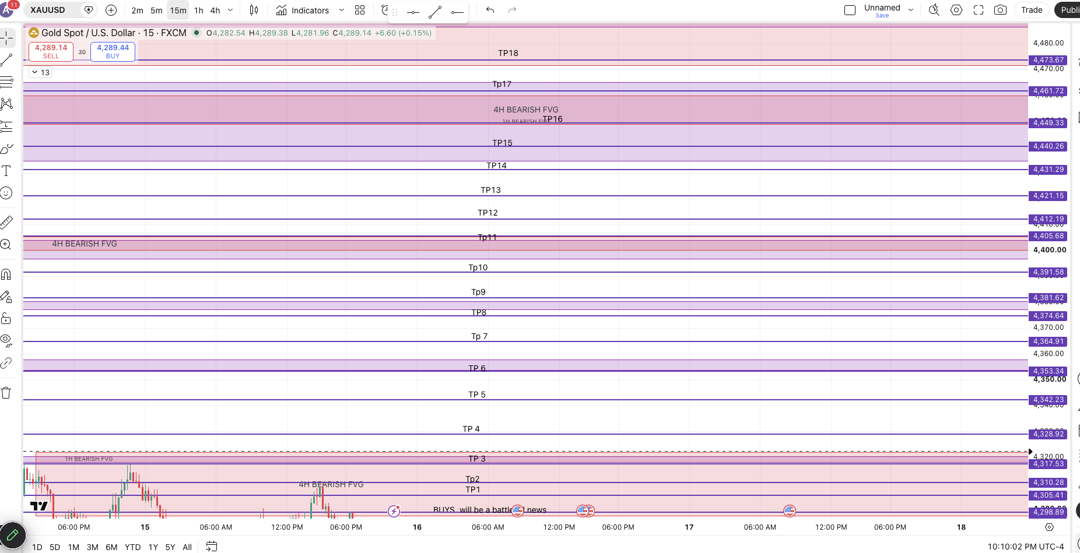Toggle hide all drawings eye icon
Screen dimensions: 1080x553
click(7, 340)
